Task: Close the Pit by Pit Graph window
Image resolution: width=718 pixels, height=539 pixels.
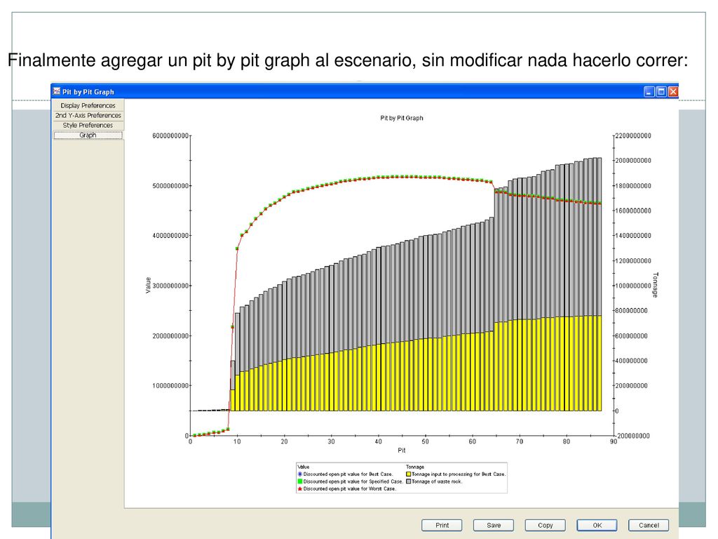Action: (673, 92)
